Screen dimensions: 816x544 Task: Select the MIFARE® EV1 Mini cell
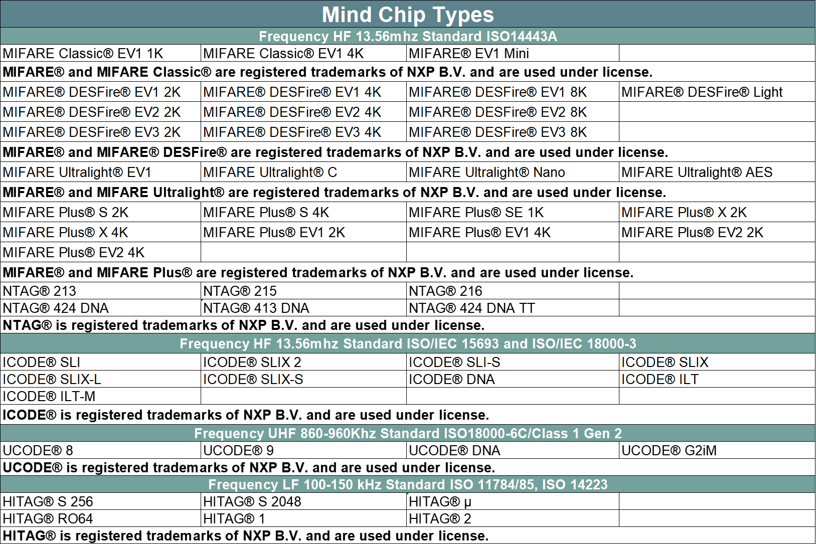pos(513,53)
